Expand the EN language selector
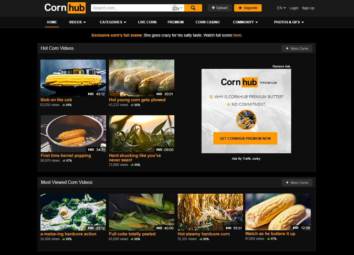This screenshot has width=354, height=255. tap(281, 8)
